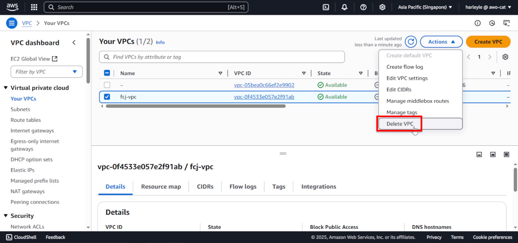Switch to the CIDRs tab
Image resolution: width=518 pixels, height=243 pixels.
(x=205, y=187)
